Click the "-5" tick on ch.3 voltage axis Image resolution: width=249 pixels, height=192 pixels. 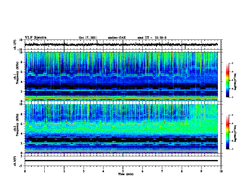(21, 166)
